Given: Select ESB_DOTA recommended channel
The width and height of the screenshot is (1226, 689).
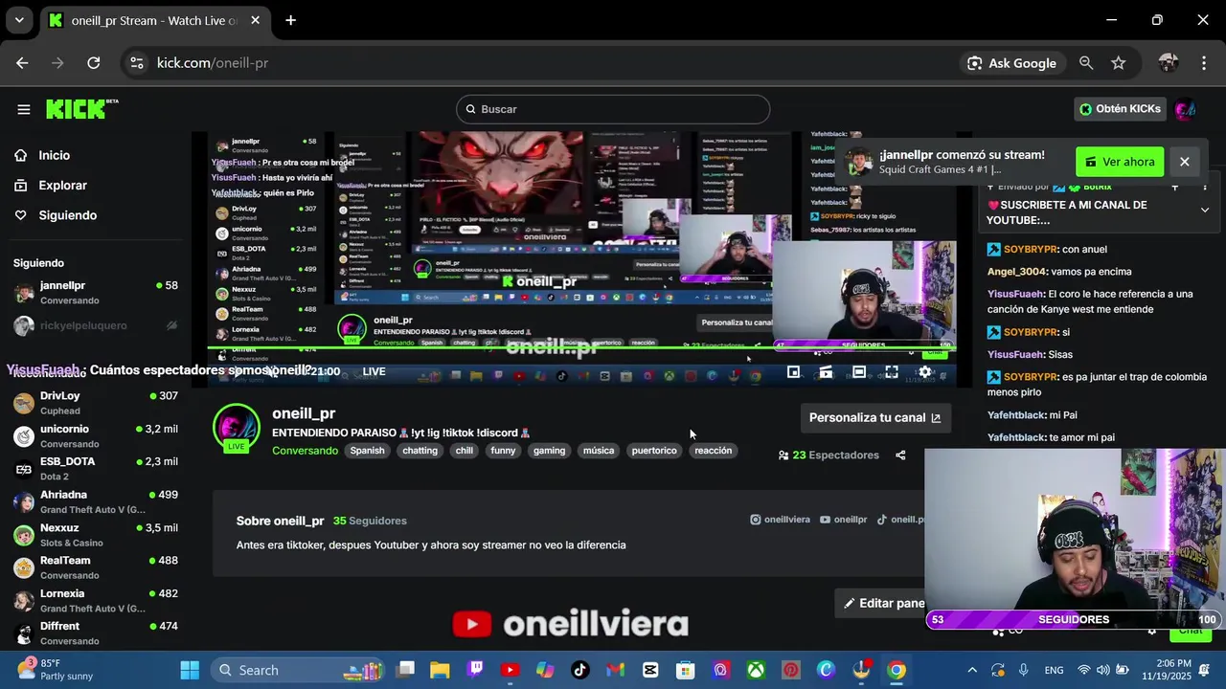Looking at the screenshot, I should pyautogui.click(x=96, y=468).
